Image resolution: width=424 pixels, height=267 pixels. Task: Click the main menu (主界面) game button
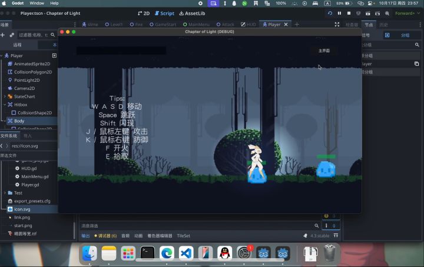pos(324,51)
